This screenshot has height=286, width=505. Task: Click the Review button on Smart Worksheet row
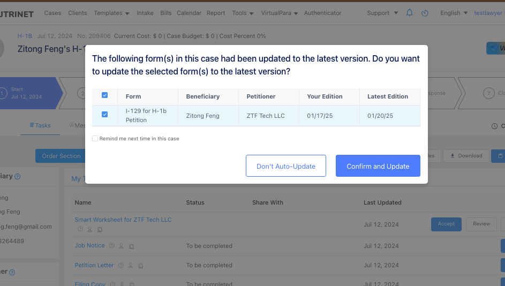[481, 224]
